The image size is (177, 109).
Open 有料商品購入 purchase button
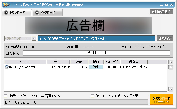161,12
